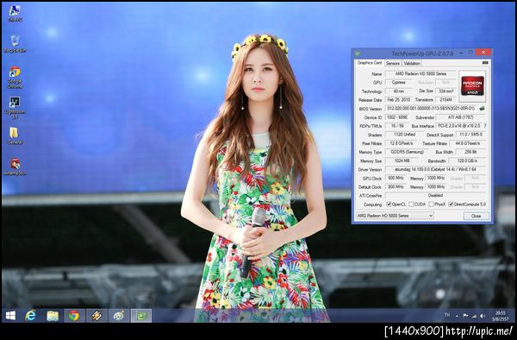
Task: Click the Pixel Fillrate 12.8 GPixel/s
Action: point(402,143)
